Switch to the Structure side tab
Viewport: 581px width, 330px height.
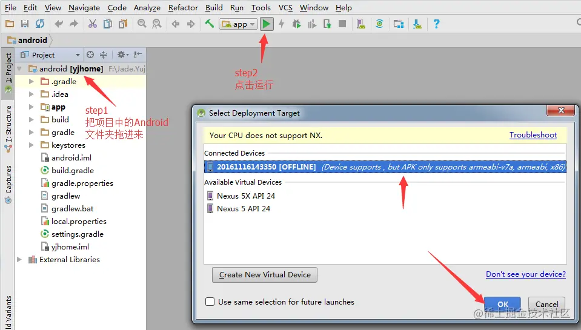pos(8,128)
